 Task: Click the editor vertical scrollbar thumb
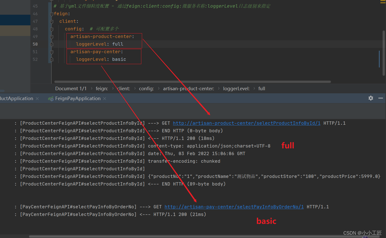tap(383, 53)
